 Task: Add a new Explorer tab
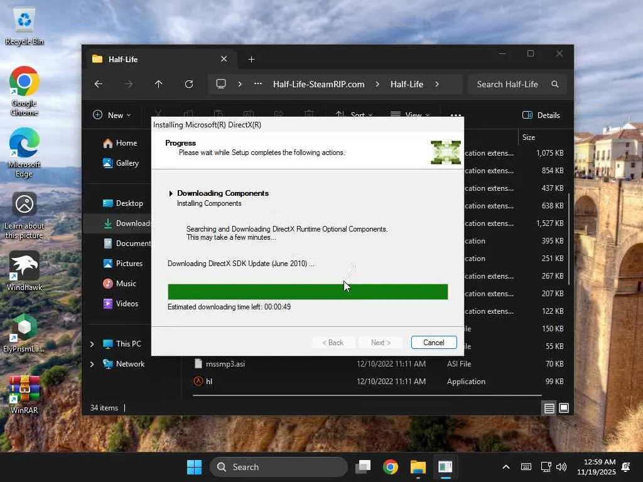[251, 60]
